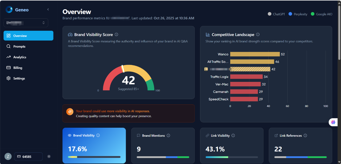Image resolution: width=341 pixels, height=164 pixels.
Task: Open the brand selector dropdown
Action: (x=26, y=23)
